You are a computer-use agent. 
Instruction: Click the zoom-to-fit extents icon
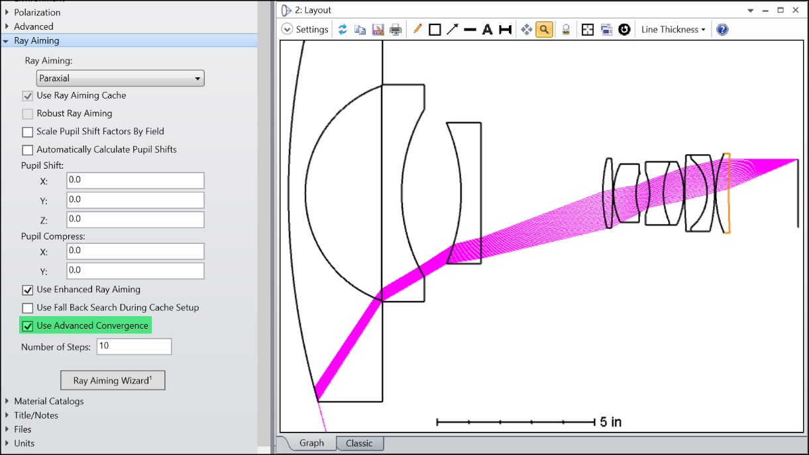point(588,29)
